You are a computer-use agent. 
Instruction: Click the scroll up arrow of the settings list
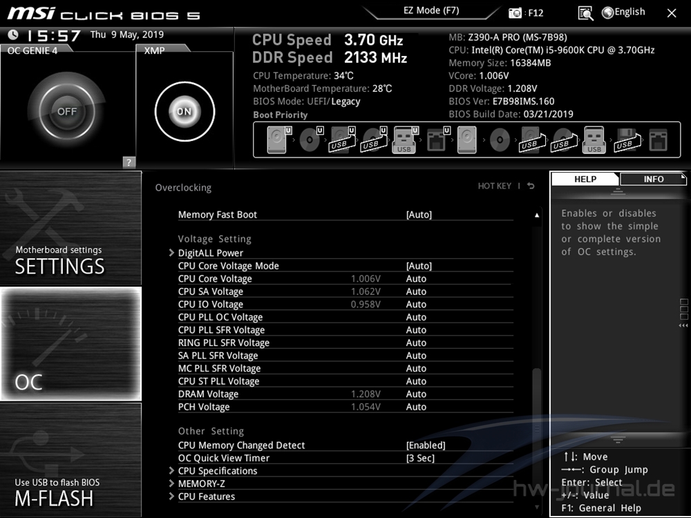click(x=537, y=215)
